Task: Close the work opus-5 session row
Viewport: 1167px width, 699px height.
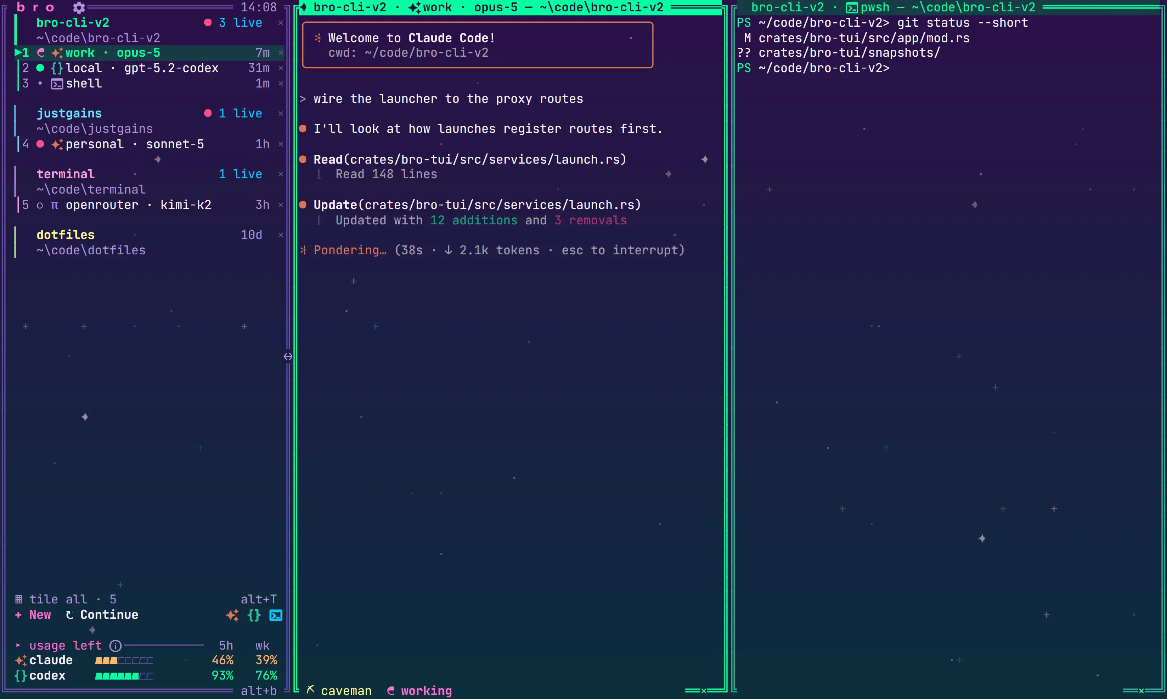Action: (281, 53)
